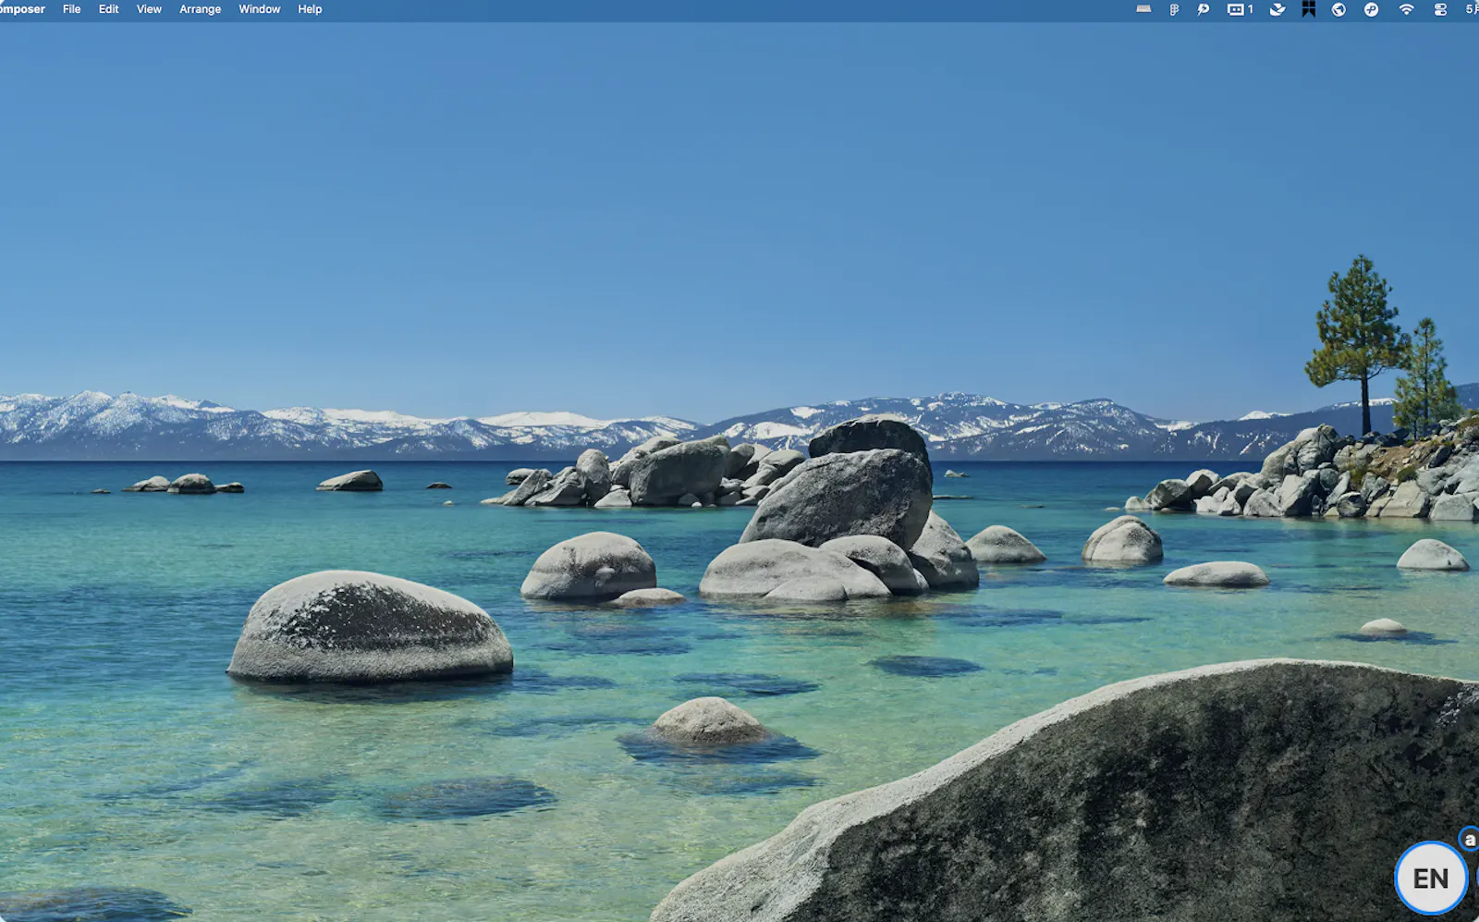1479x922 pixels.
Task: Open the File menu
Action: click(x=71, y=9)
